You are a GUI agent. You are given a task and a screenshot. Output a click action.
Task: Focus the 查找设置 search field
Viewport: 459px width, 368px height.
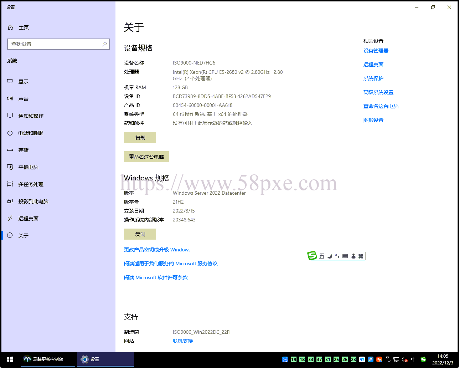click(x=58, y=44)
